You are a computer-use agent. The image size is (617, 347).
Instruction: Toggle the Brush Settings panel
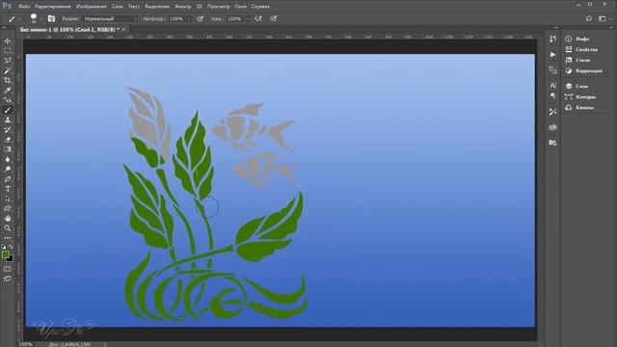point(51,18)
